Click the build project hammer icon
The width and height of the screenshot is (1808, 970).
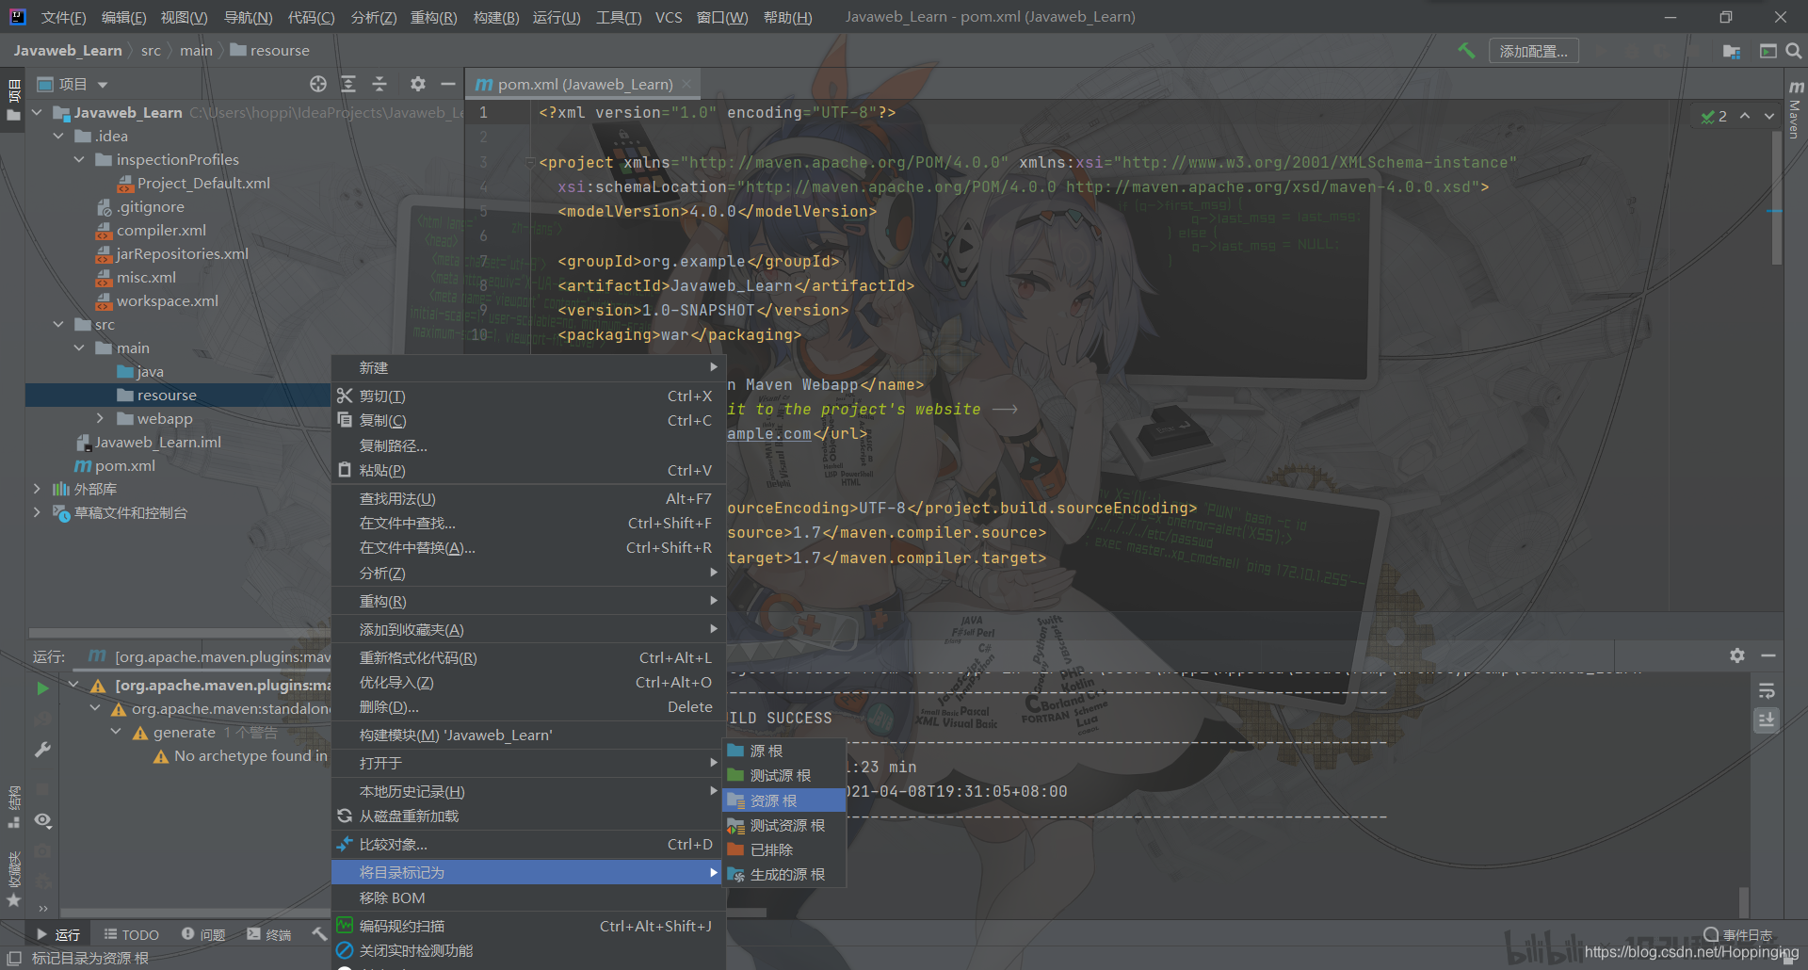point(1466,51)
